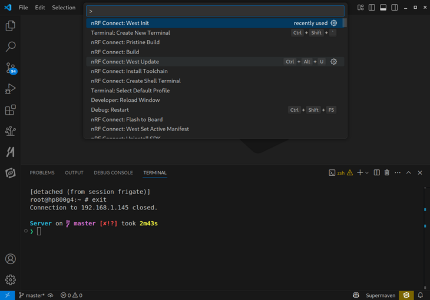The height and width of the screenshot is (300, 430).
Task: Switch to the OUTPUT tab
Action: [74, 172]
